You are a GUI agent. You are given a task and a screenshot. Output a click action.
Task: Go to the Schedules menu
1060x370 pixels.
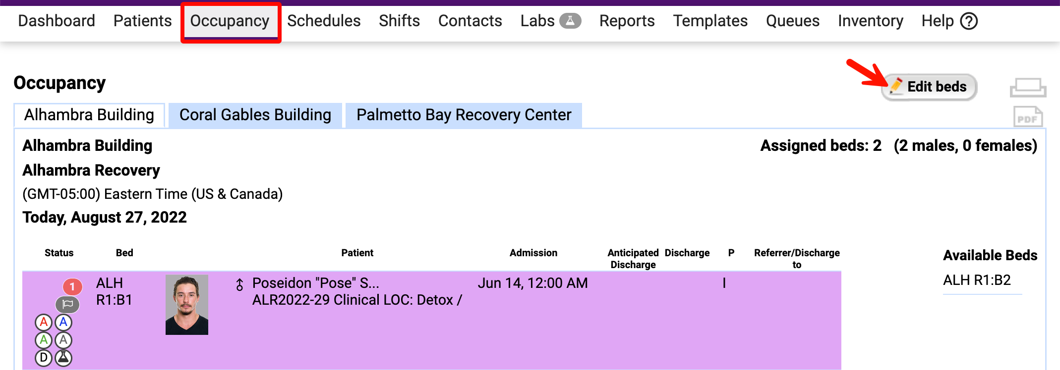324,21
